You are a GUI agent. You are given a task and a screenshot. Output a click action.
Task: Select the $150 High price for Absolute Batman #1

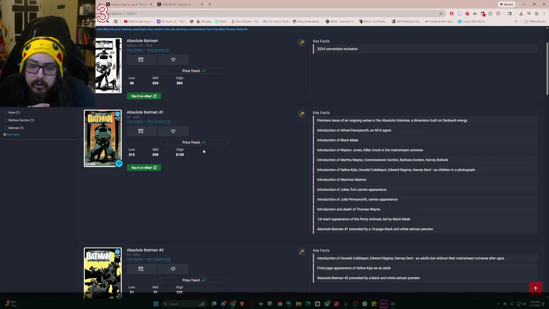click(180, 154)
